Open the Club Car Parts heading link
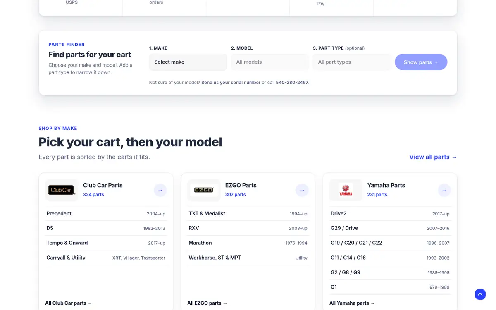Image resolution: width=496 pixels, height=310 pixels. click(x=103, y=185)
